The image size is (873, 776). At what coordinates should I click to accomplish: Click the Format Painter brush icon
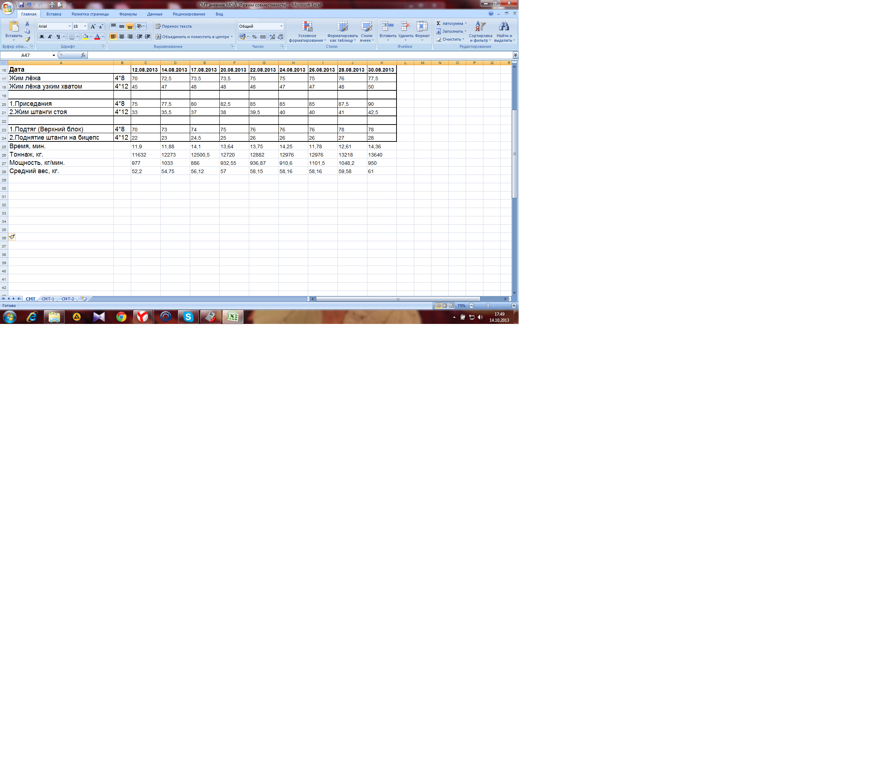27,39
